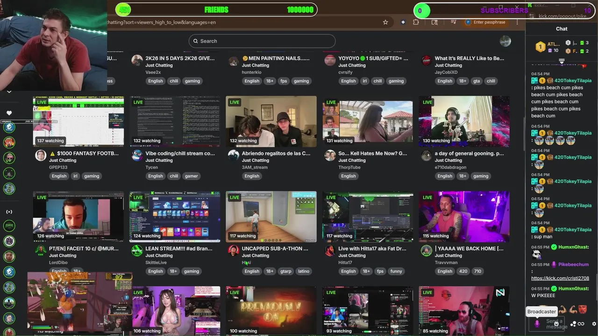The width and height of the screenshot is (598, 336).
Task: Select the gamer tag under Tycen
Action: 192,176
